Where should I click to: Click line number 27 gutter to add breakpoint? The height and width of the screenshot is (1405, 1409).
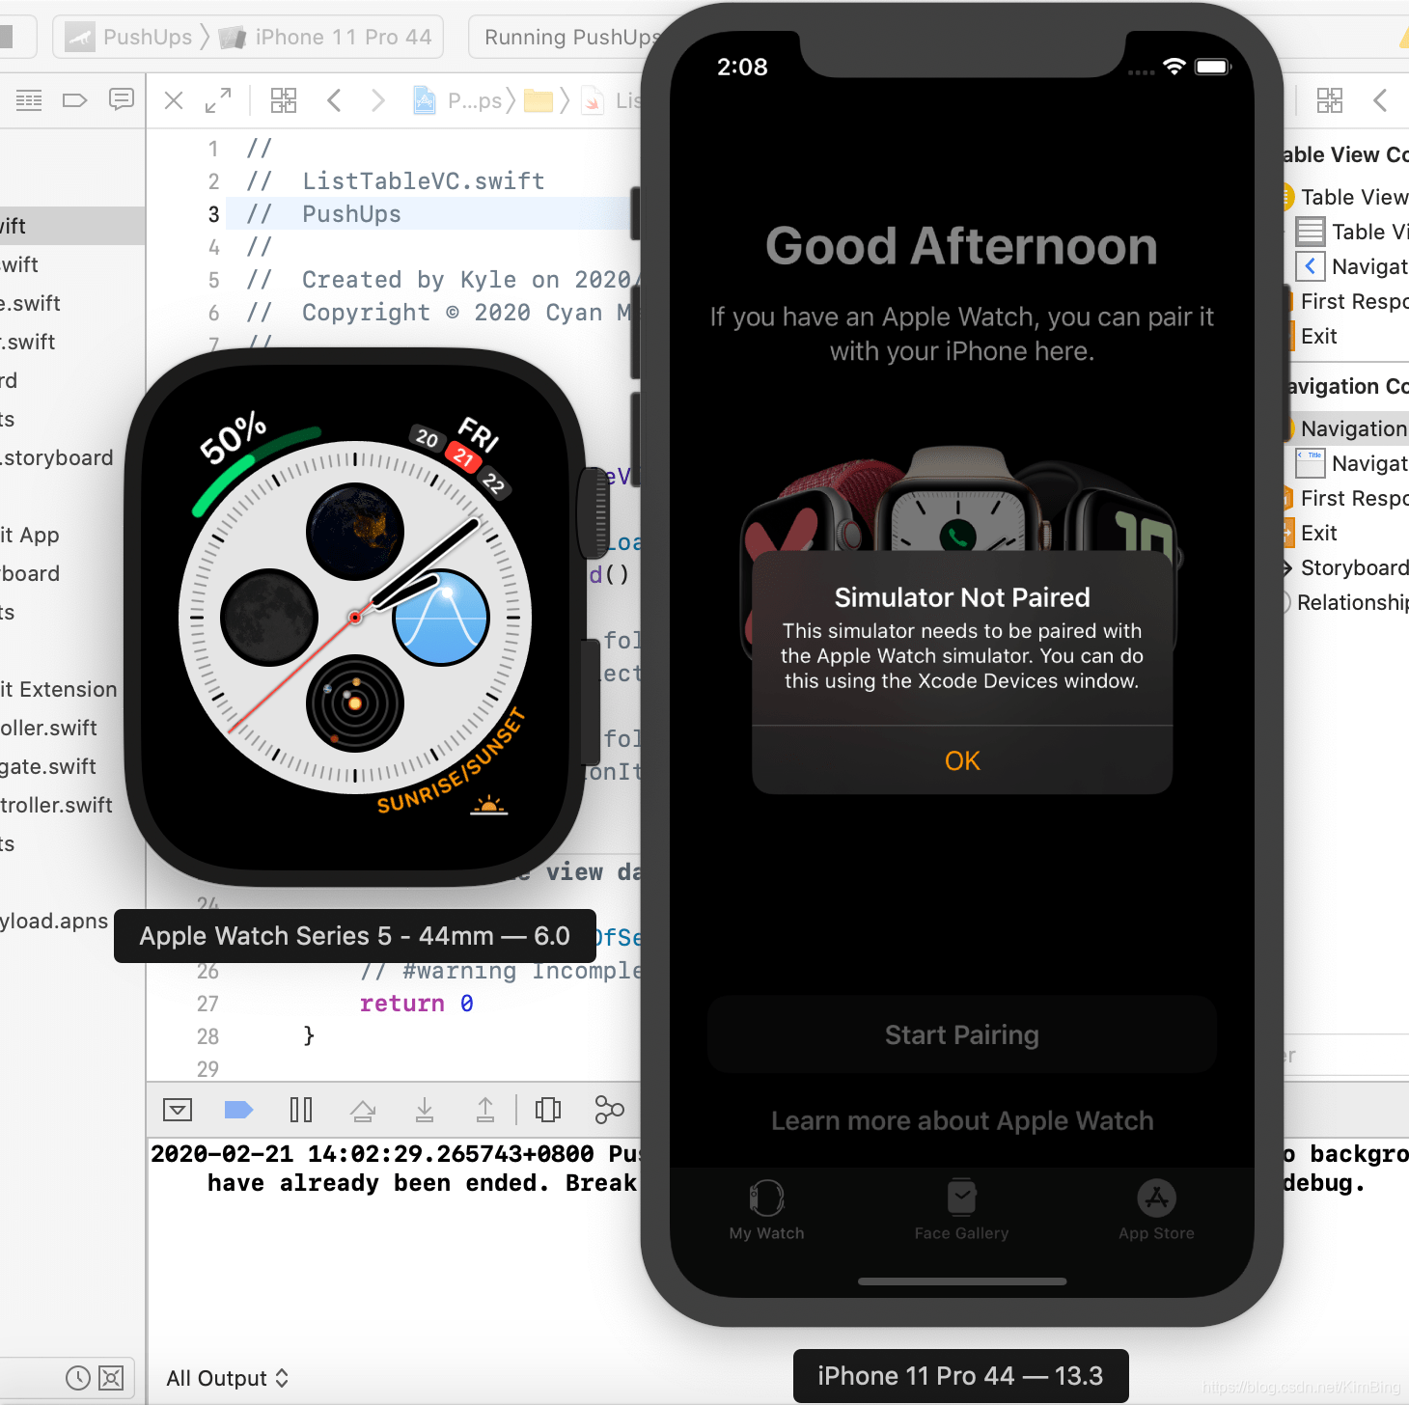(207, 1004)
